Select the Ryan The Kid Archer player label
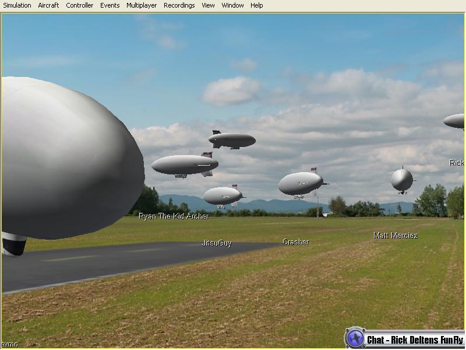This screenshot has height=350, width=466. tap(174, 216)
